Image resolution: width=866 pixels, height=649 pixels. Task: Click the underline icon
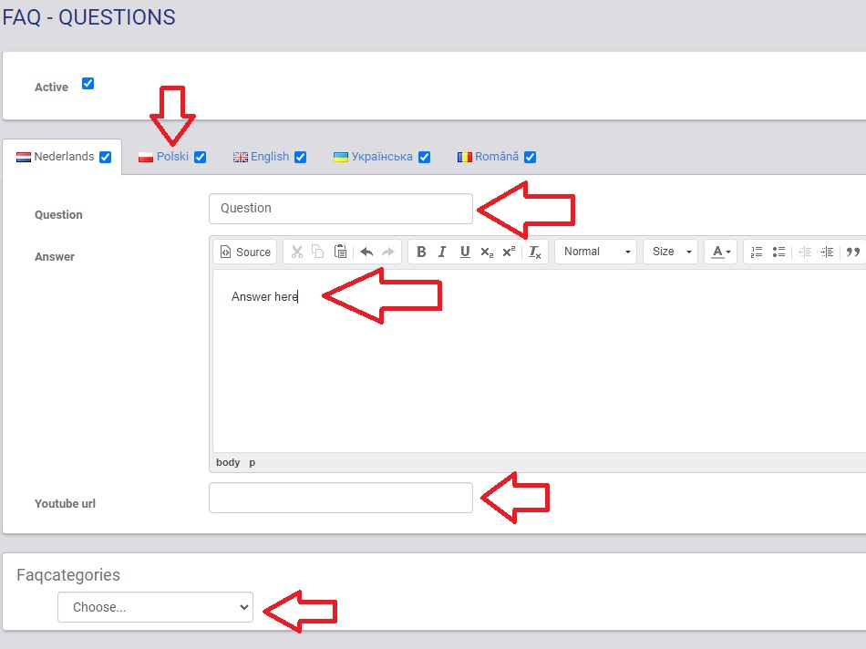tap(465, 252)
